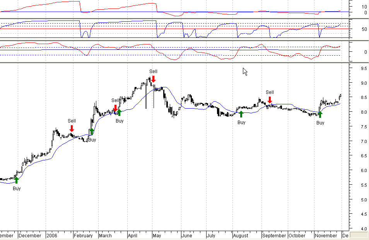Select the December label on the time axis
Image resolution: width=369 pixels, height=240 pixels.
pyautogui.click(x=30, y=235)
